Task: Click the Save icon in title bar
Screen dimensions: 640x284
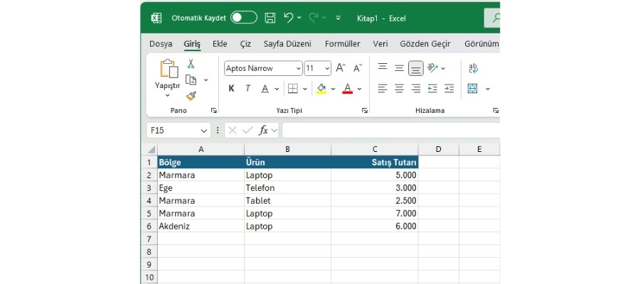Action: click(270, 17)
